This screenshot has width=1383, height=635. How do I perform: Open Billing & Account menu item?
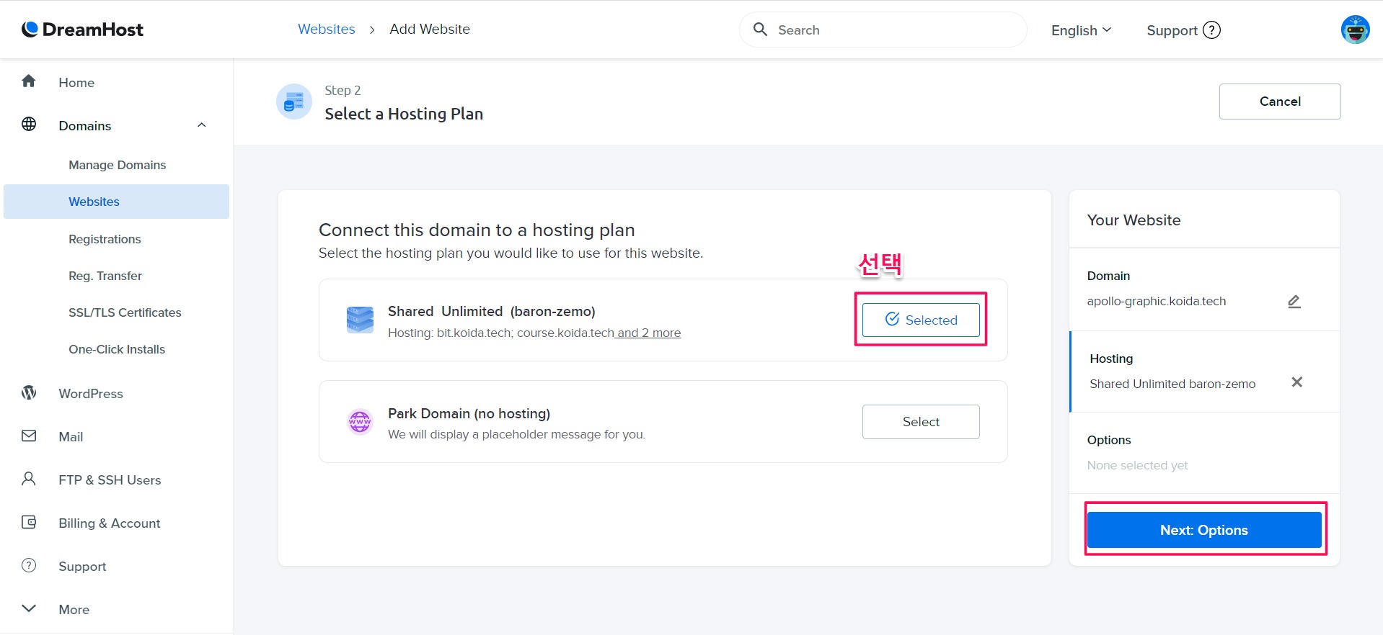coord(110,523)
